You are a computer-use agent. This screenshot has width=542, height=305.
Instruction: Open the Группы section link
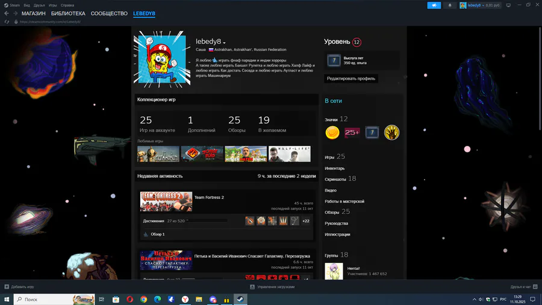331,255
